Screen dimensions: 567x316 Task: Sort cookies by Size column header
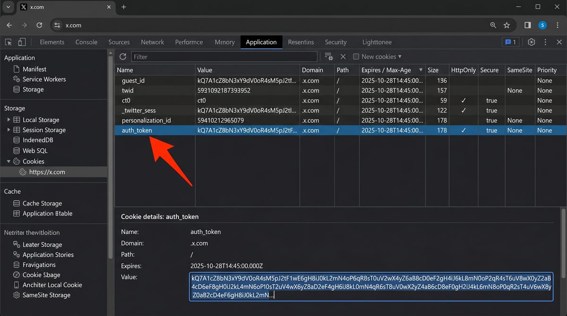pos(437,70)
